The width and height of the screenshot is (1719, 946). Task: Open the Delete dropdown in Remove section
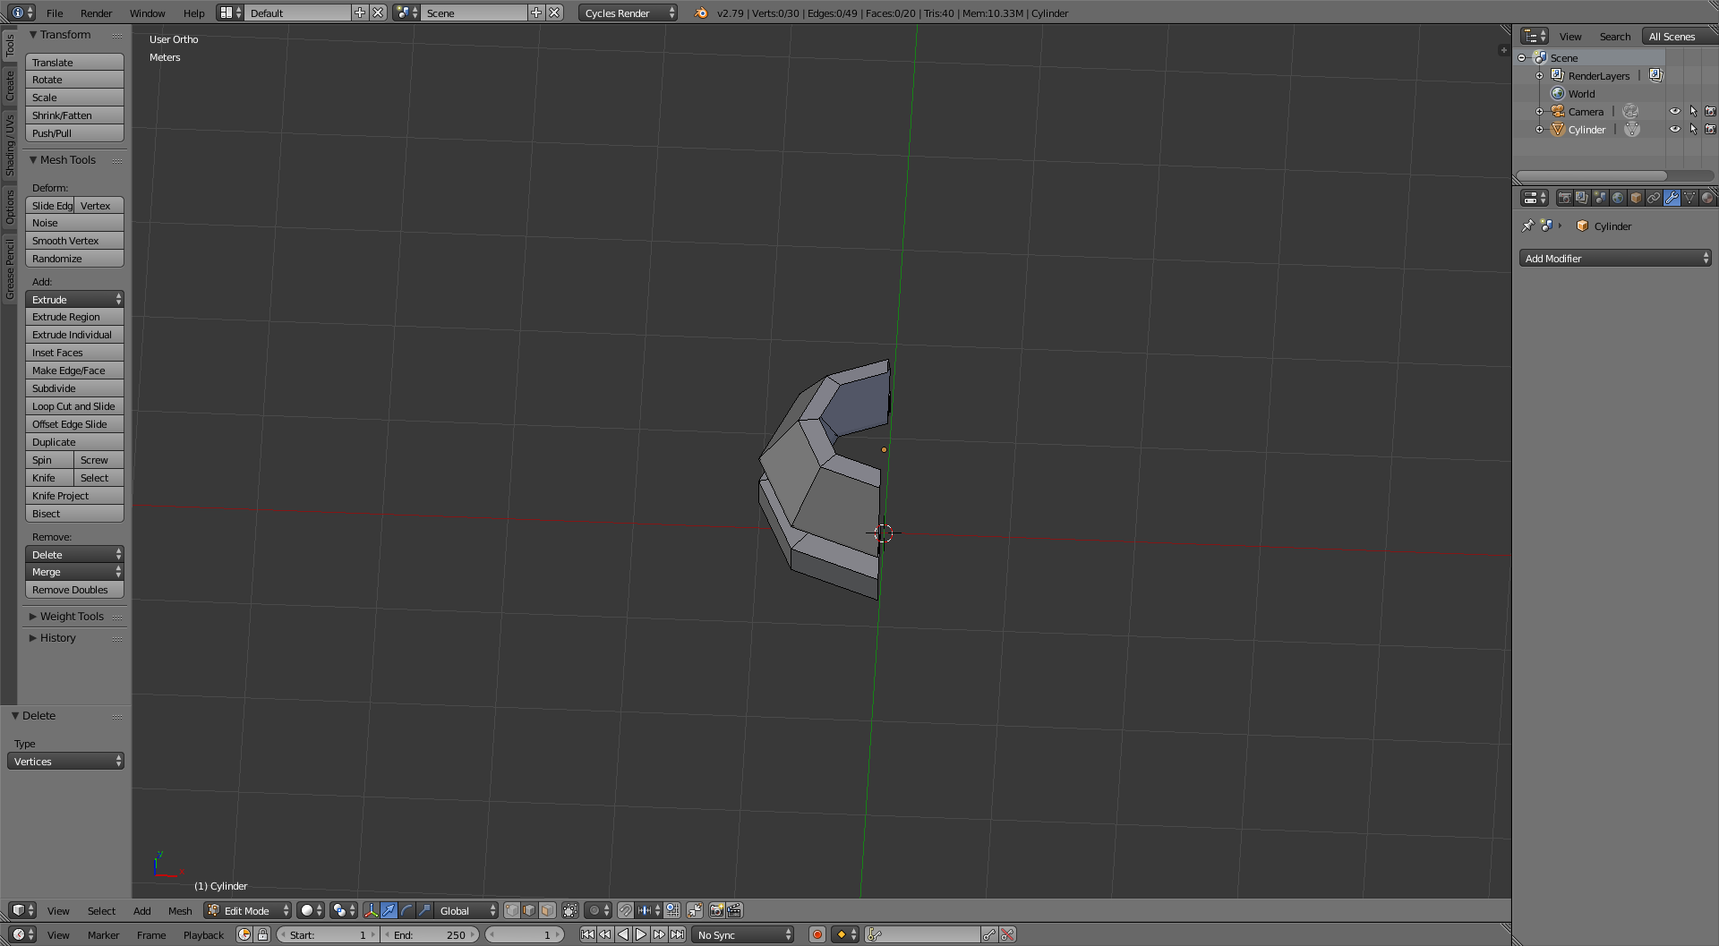[x=74, y=555]
